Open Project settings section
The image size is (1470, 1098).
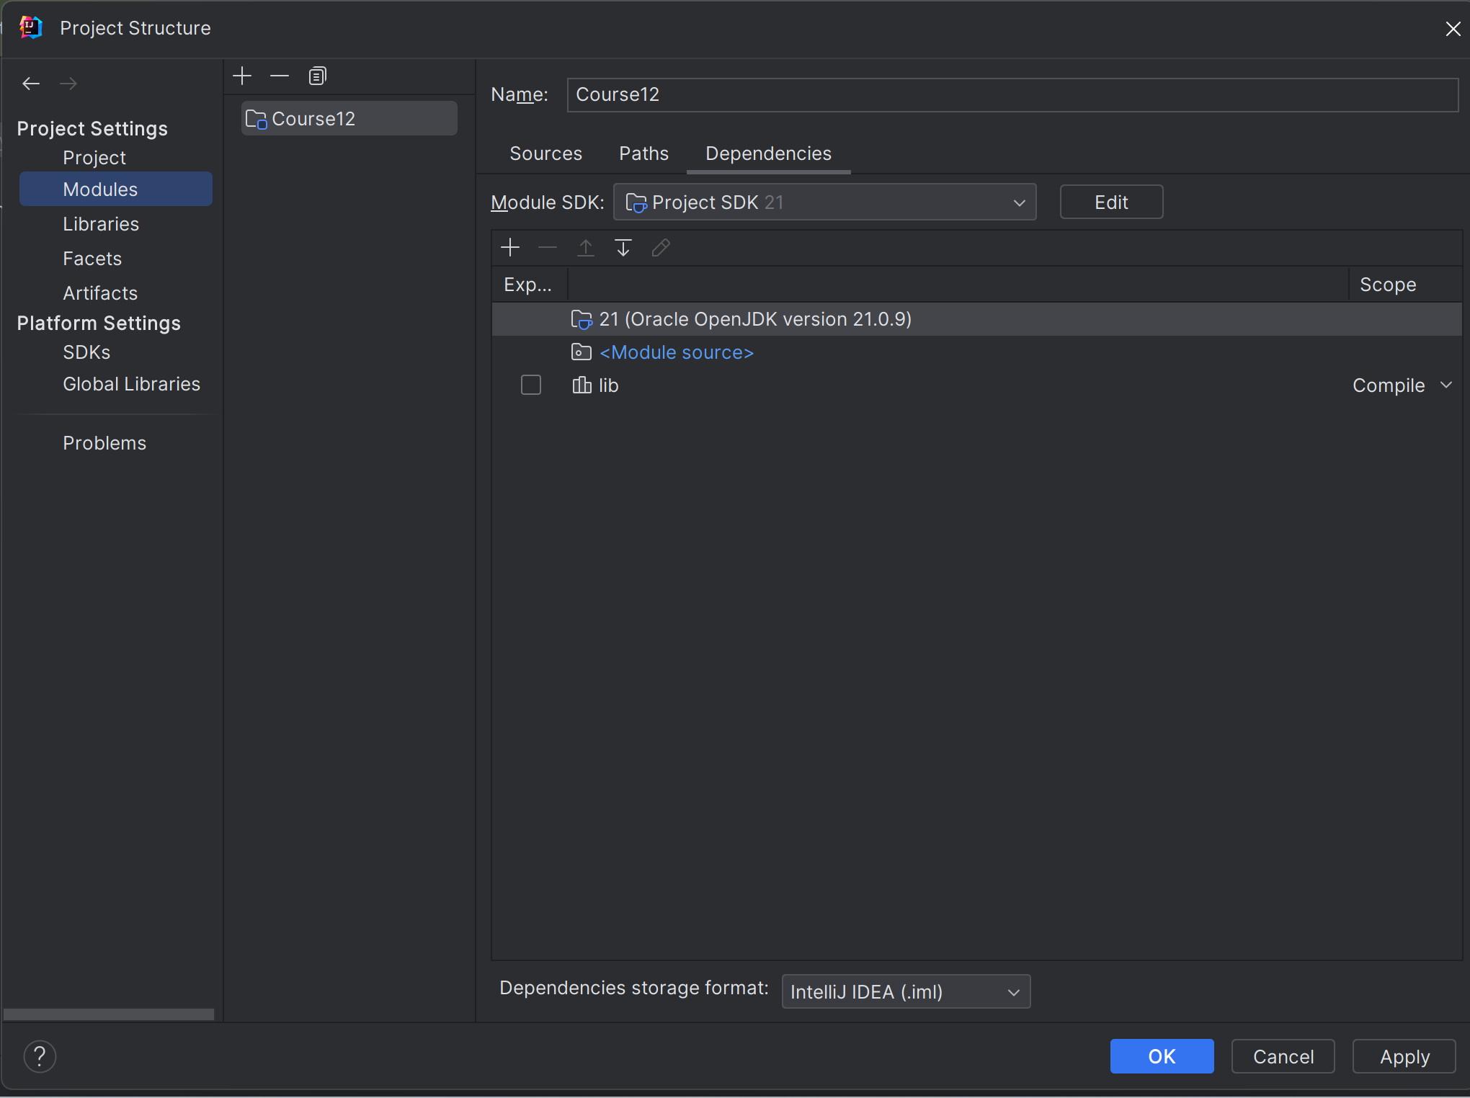[x=94, y=158]
